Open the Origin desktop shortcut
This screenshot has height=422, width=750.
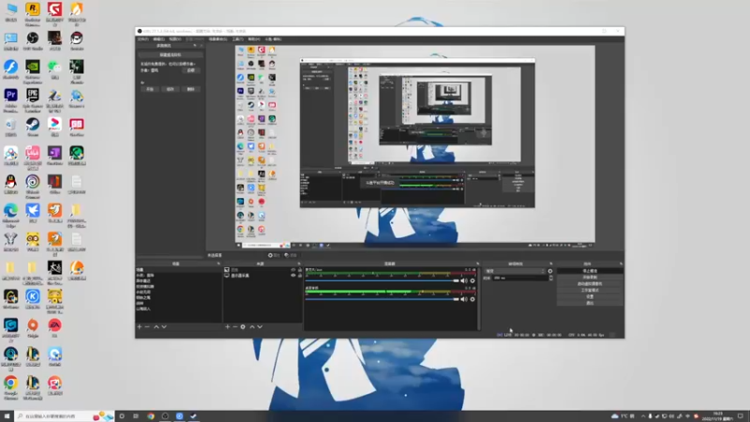(x=33, y=328)
